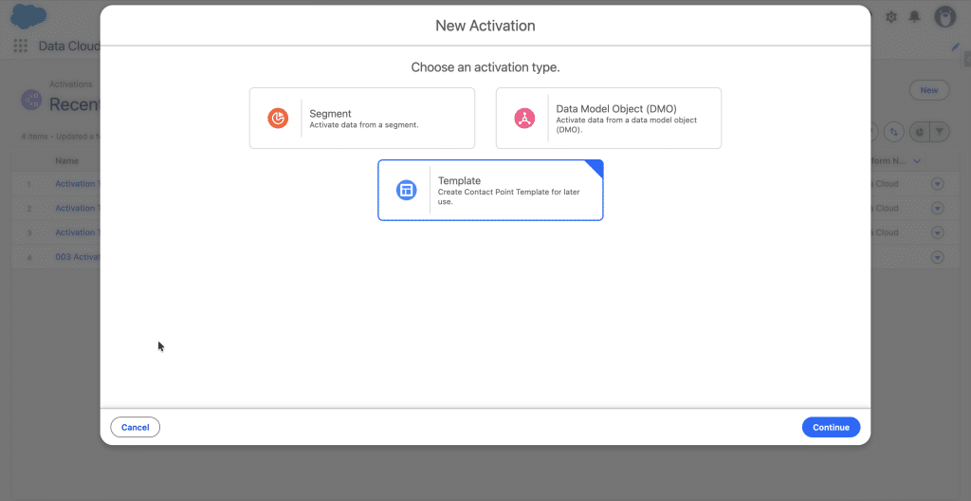Image resolution: width=971 pixels, height=501 pixels.
Task: Click the pencil edit icon in navigation bar
Action: pos(955,46)
